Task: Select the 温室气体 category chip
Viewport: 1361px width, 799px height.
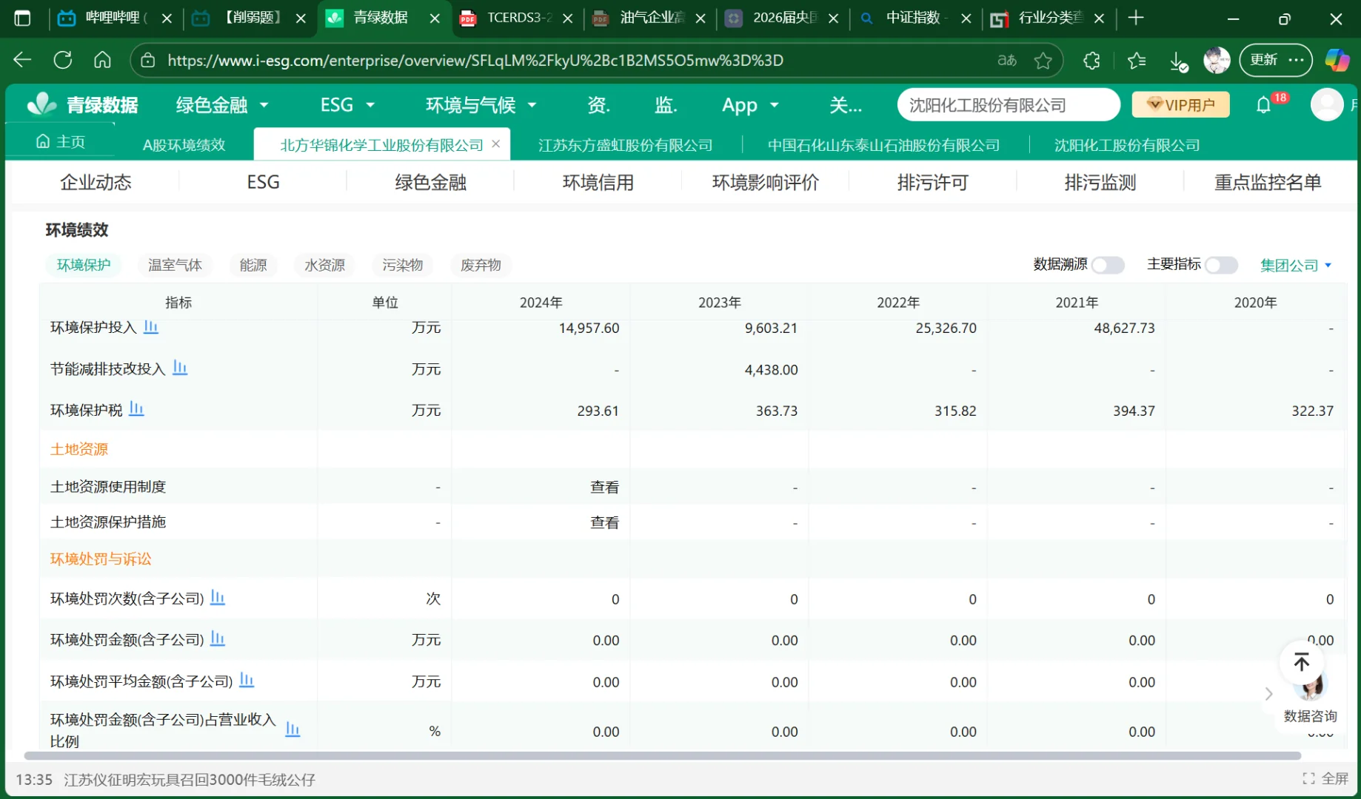Action: click(175, 265)
